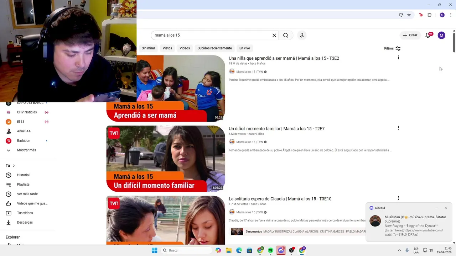Bookmark this page with star icon
The image size is (456, 256).
coord(409,15)
